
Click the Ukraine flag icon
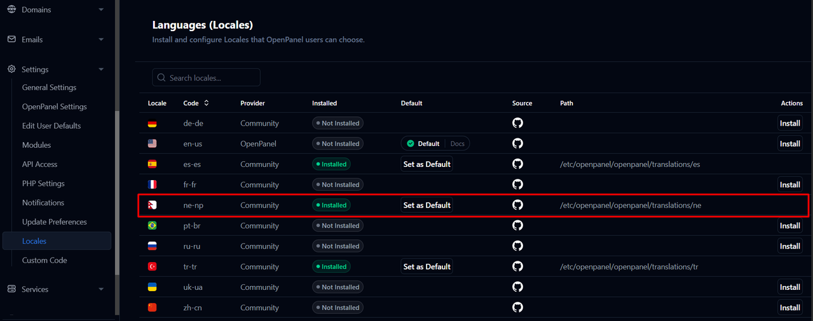(152, 287)
